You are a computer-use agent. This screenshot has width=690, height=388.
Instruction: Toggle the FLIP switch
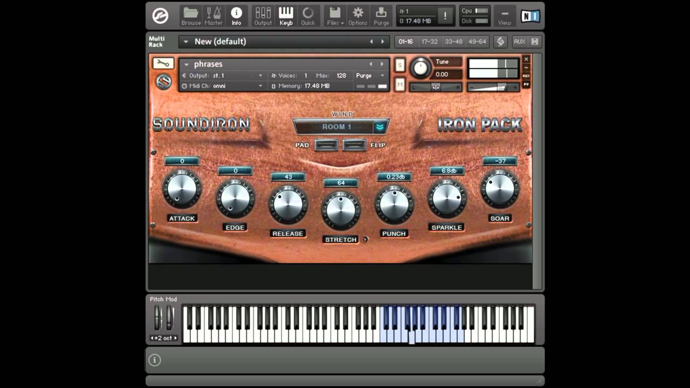point(355,145)
